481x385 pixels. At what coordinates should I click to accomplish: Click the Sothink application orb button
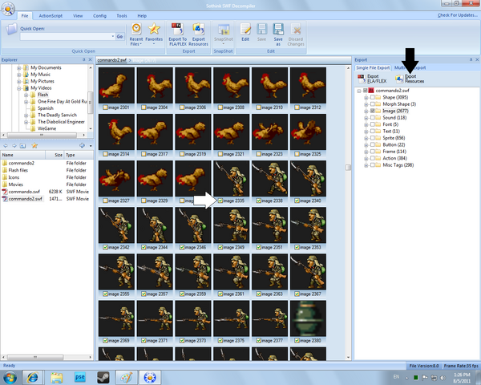pos(8,9)
